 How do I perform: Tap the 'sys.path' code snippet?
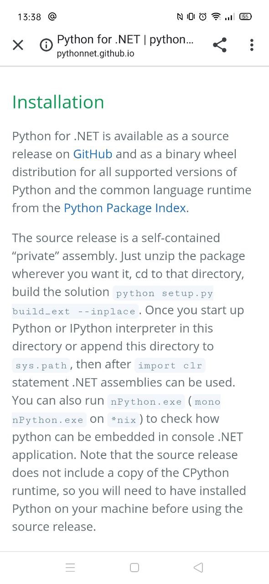tap(41, 365)
